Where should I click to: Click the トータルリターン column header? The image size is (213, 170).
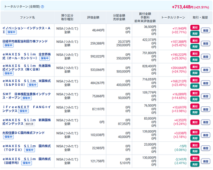pos(173,18)
